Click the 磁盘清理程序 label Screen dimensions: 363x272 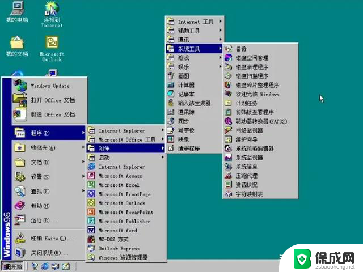(252, 67)
